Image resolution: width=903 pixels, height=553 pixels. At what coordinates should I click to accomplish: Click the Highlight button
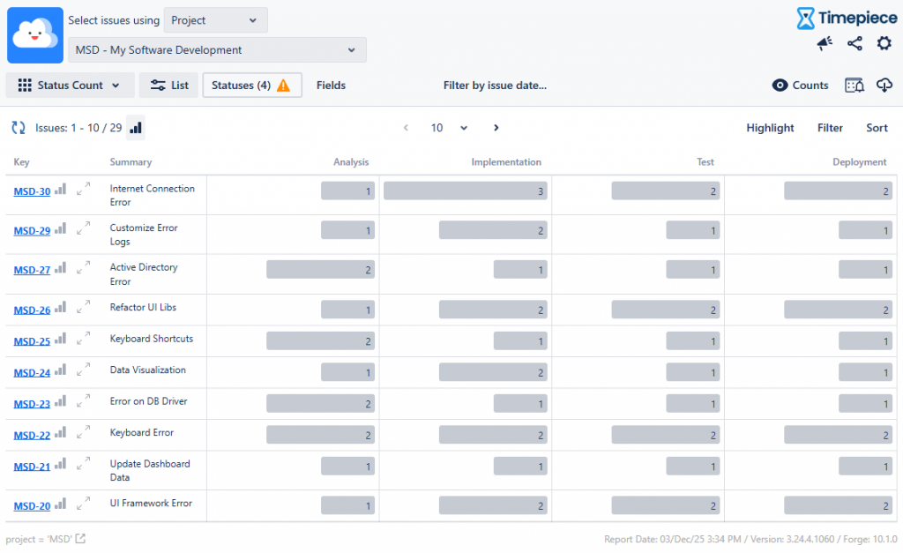coord(770,128)
